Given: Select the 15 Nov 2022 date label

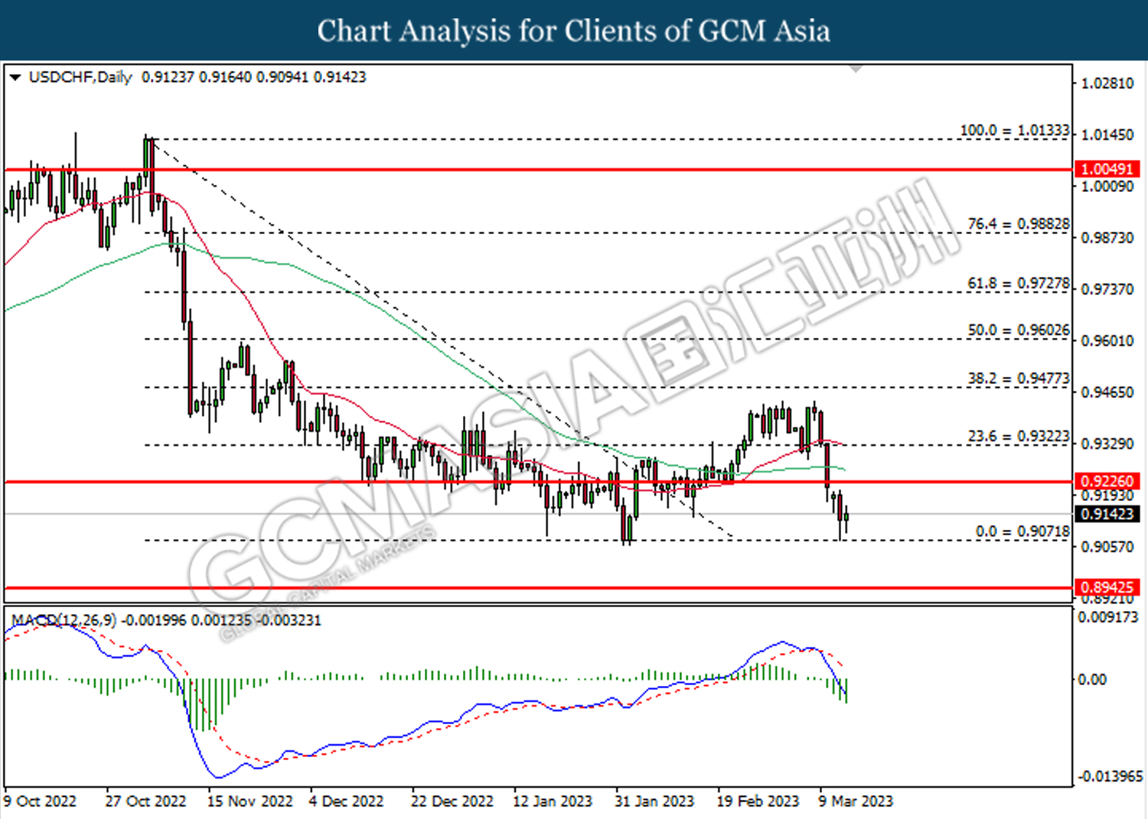Looking at the screenshot, I should pos(249,801).
